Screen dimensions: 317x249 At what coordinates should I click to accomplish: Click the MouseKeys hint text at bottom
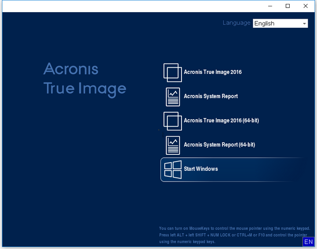tap(235, 235)
